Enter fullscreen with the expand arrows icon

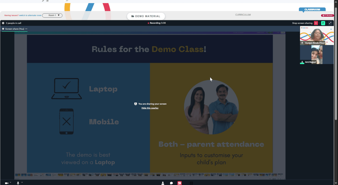click(330, 23)
